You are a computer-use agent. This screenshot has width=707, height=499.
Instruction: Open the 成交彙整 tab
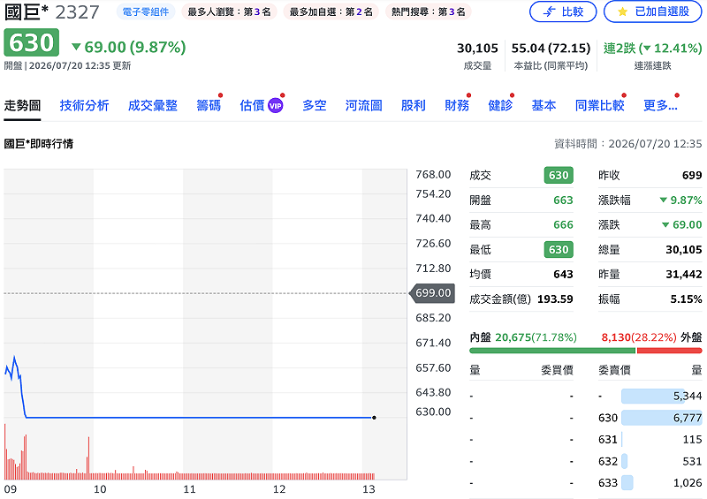click(x=152, y=105)
